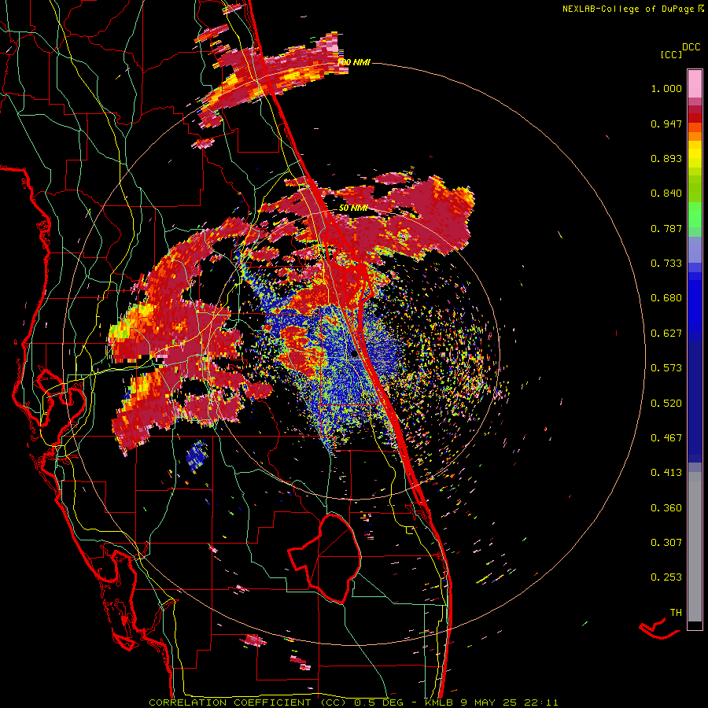Click the 50 NMI range ring label

click(x=353, y=208)
